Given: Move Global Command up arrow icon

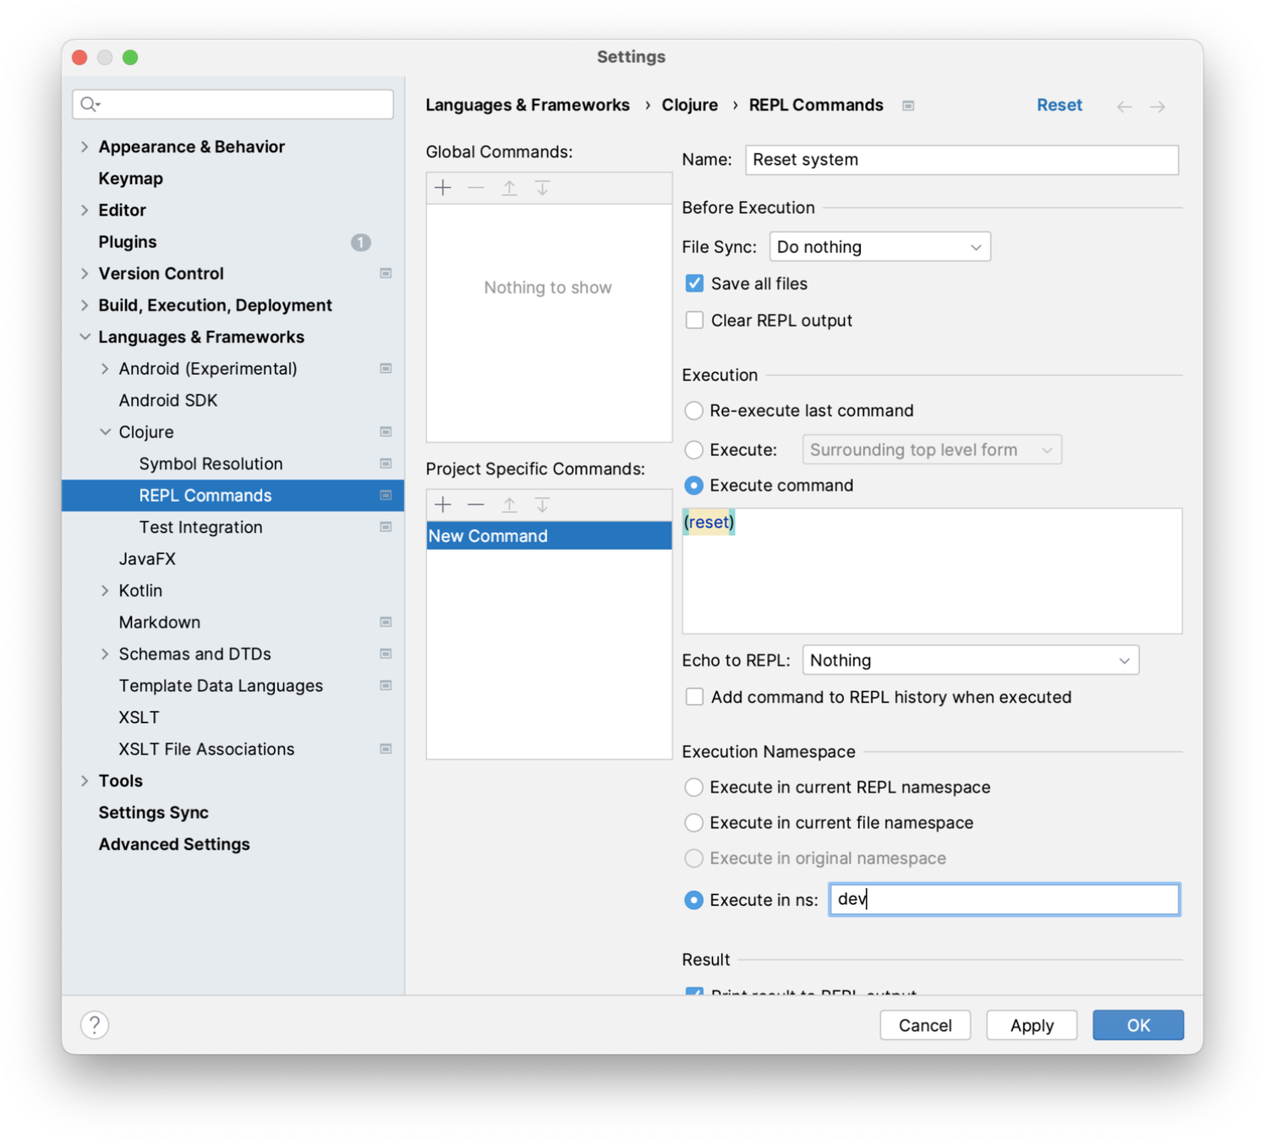Looking at the screenshot, I should tap(509, 188).
